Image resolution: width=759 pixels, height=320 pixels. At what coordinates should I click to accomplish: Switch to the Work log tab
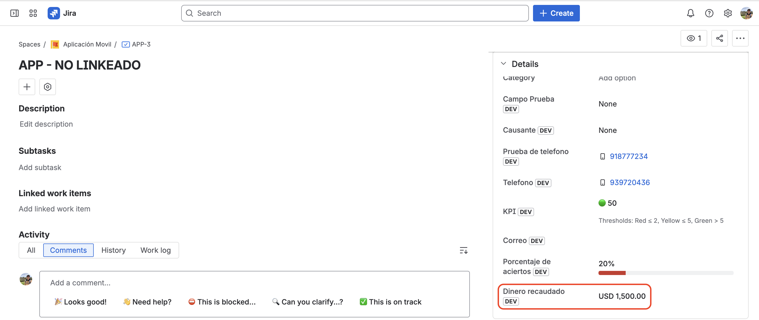[156, 250]
